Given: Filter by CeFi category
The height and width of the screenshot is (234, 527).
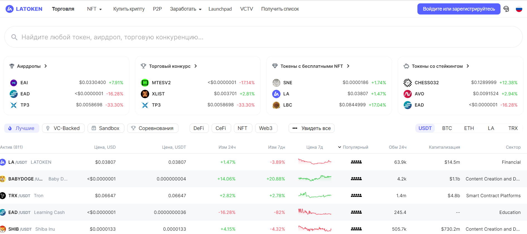Looking at the screenshot, I should click(221, 128).
